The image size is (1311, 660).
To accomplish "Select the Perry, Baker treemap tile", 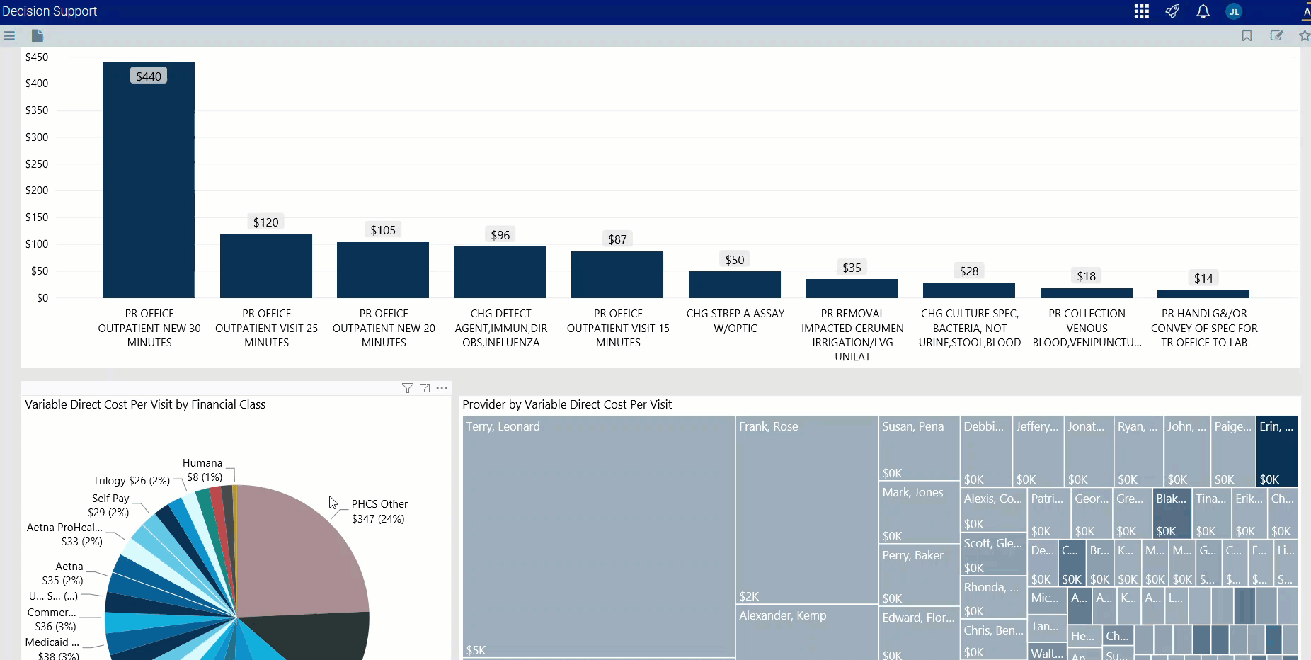I will pyautogui.click(x=919, y=576).
